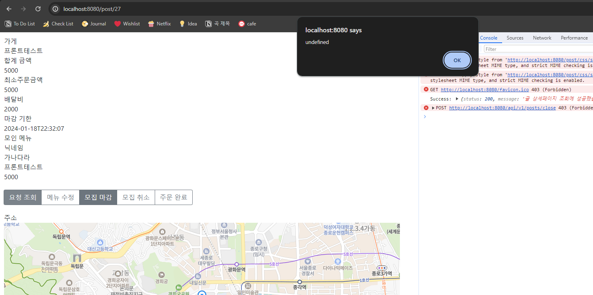This screenshot has width=593, height=295.
Task: Select the 광화문역 station marker on the map
Action: coord(237,264)
